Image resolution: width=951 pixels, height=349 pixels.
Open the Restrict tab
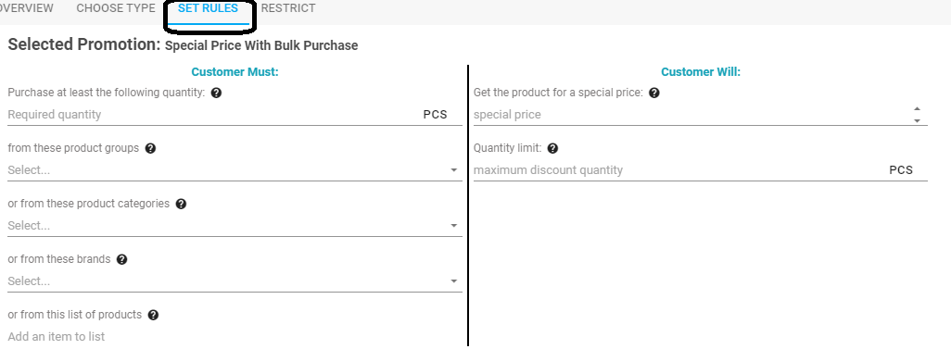[288, 8]
